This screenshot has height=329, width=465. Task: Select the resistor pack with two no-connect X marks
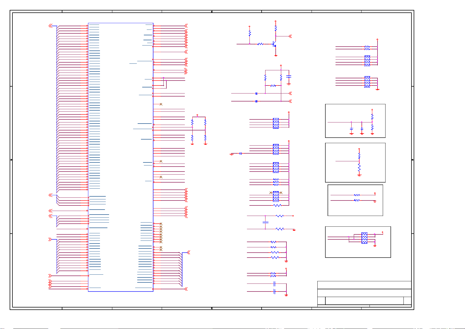[276, 196]
